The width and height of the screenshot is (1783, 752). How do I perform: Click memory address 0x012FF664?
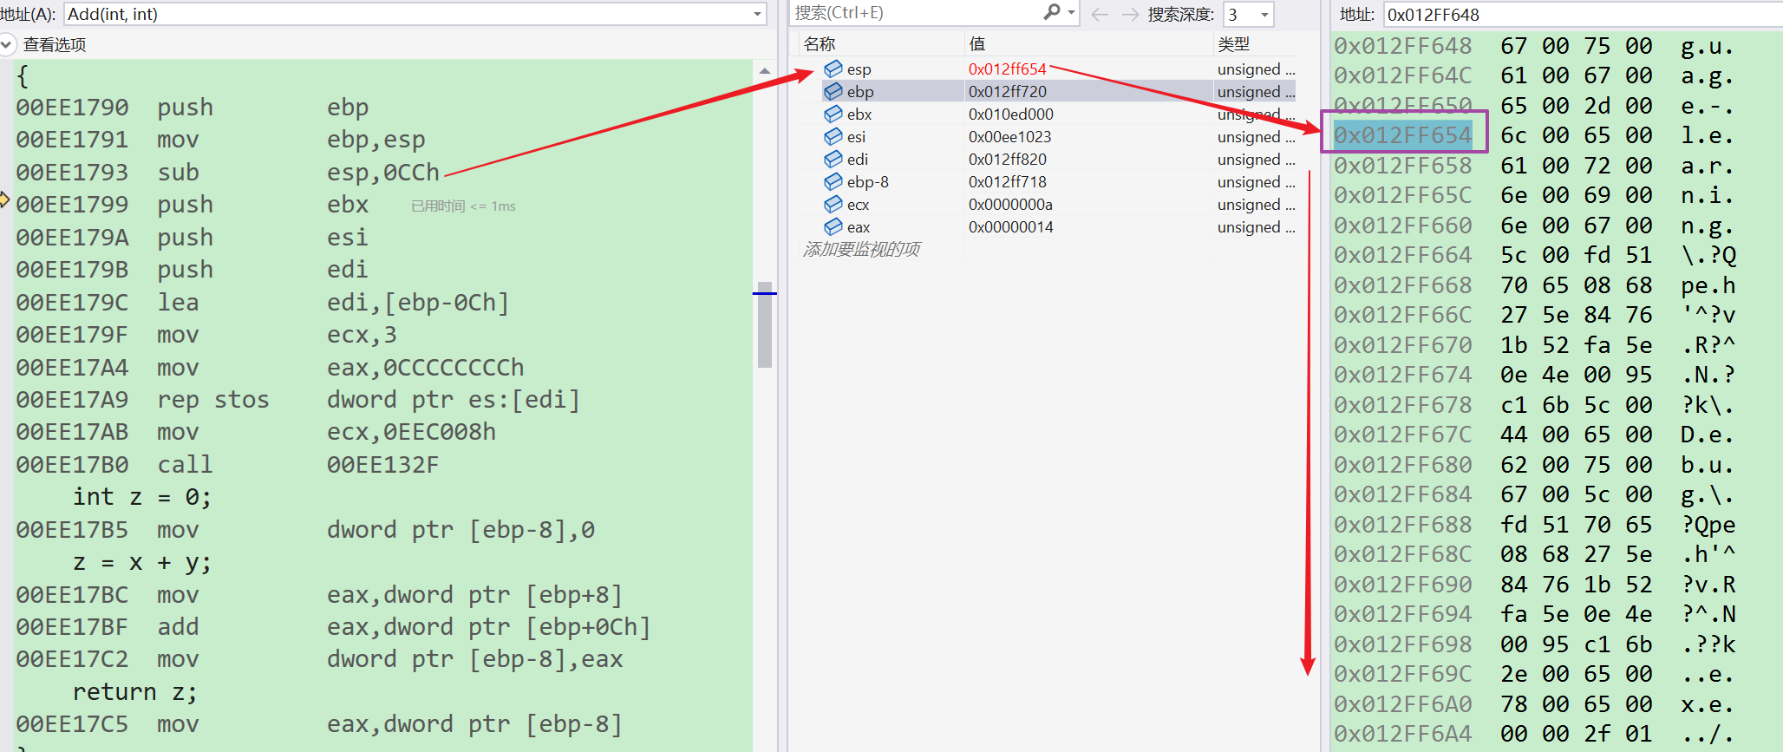(1402, 254)
